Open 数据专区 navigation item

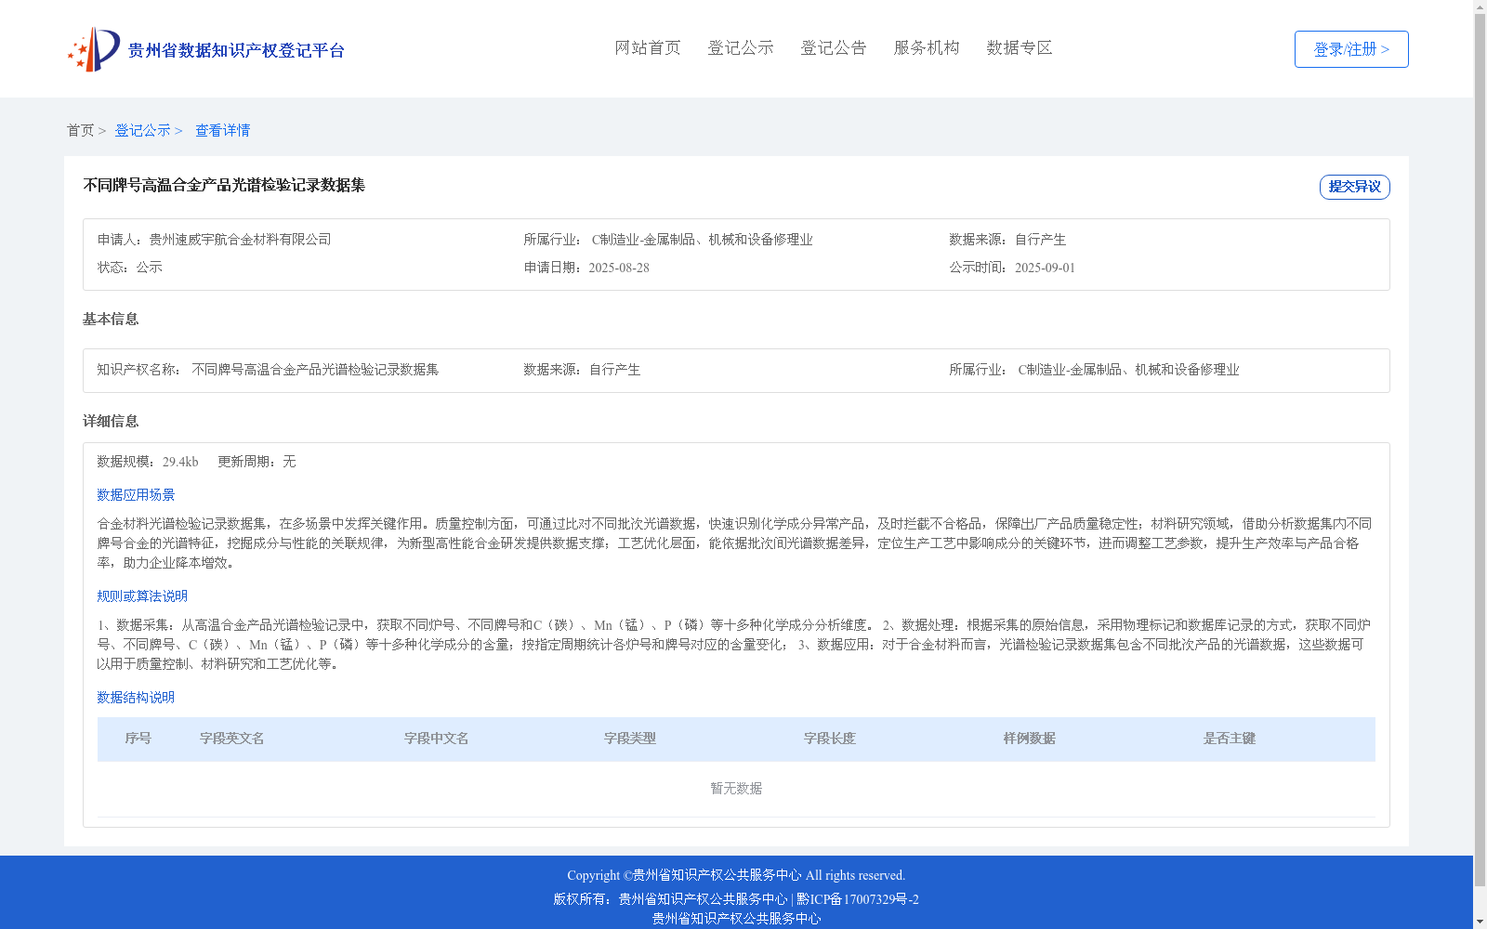click(1020, 47)
